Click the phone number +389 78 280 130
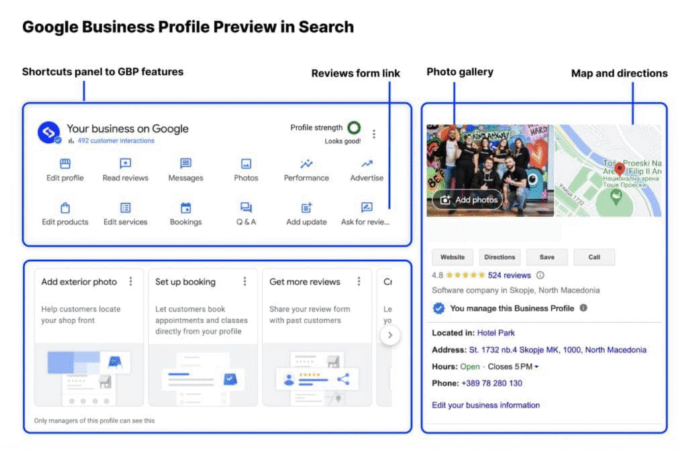Viewport: 687px width, 450px height. tap(492, 384)
